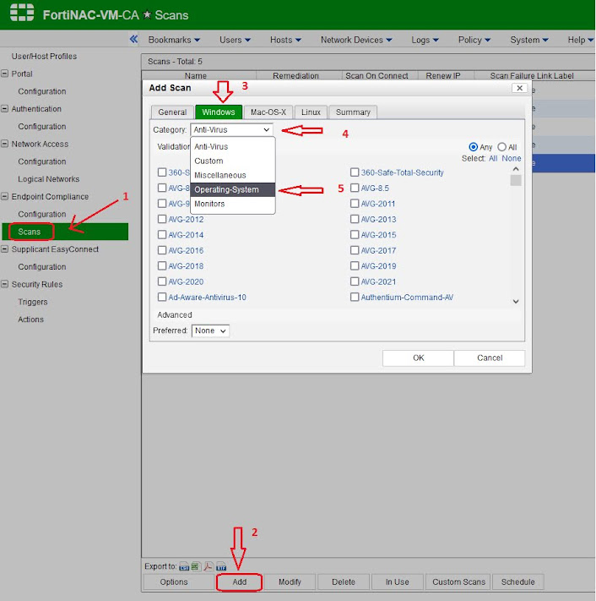Check the AVG-2013 option
This screenshot has height=601, width=596.
click(x=355, y=219)
